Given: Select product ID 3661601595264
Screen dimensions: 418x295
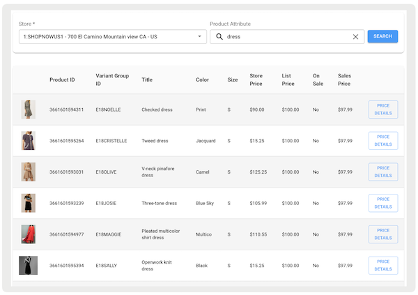Looking at the screenshot, I should tap(66, 141).
